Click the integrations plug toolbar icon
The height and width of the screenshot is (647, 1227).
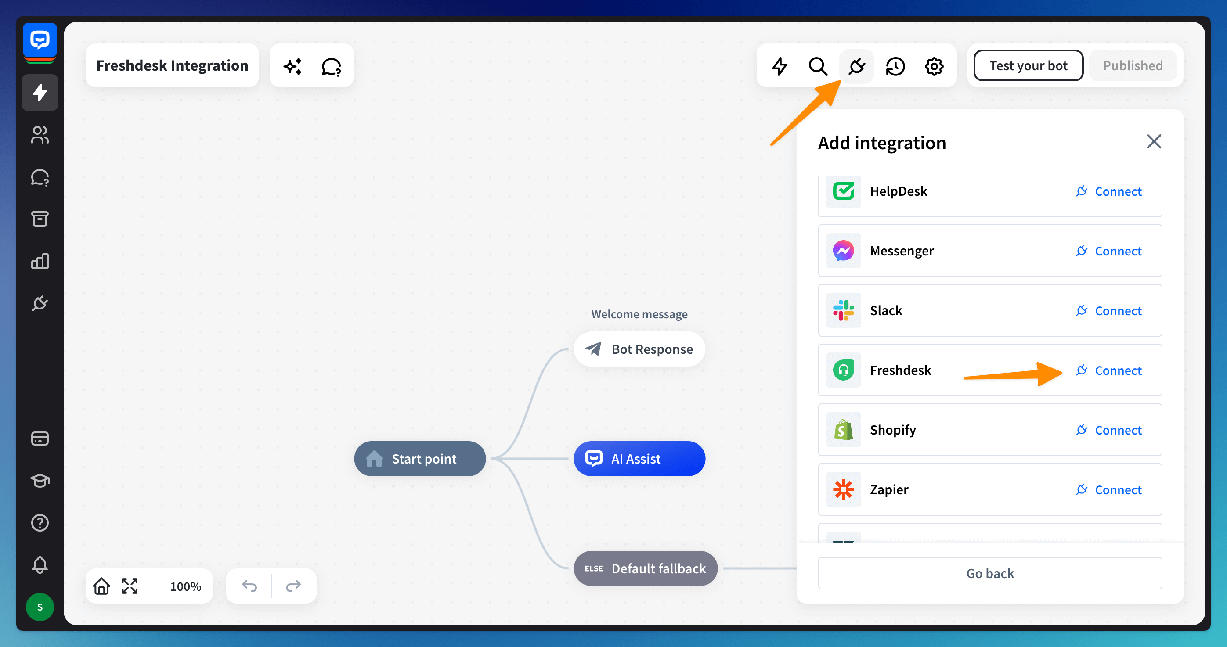point(856,66)
